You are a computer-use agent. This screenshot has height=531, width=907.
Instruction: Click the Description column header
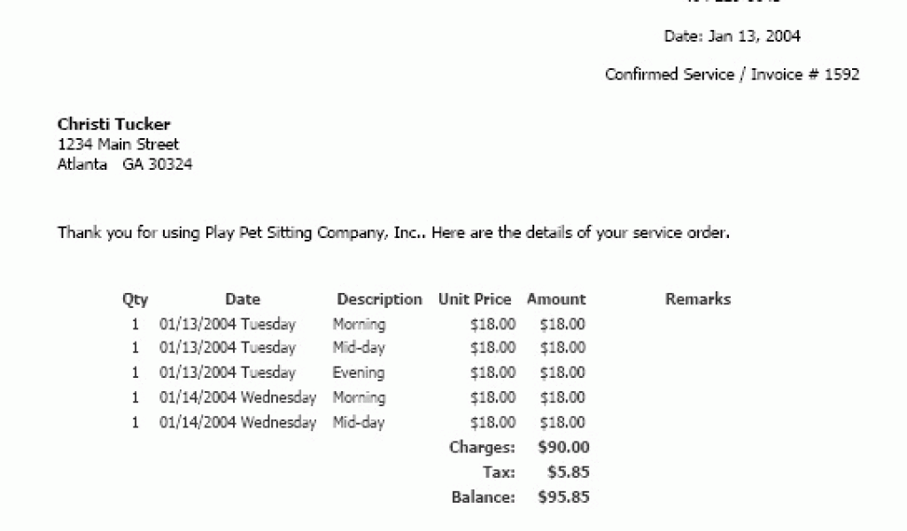tap(379, 299)
